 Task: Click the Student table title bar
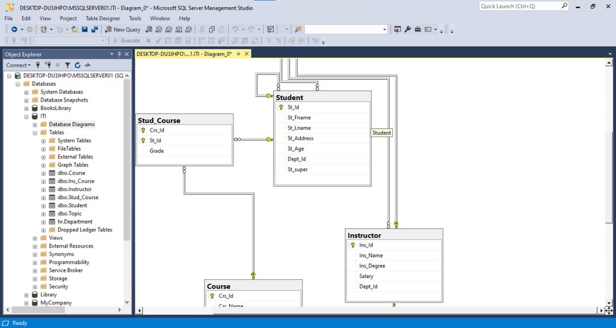point(322,97)
